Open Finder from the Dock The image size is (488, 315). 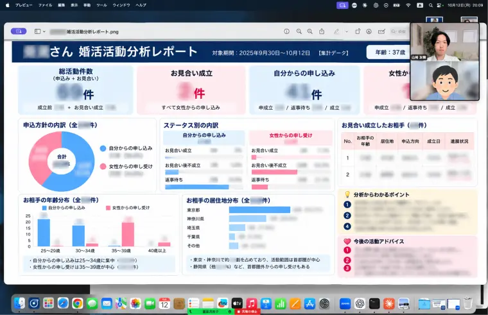click(19, 303)
